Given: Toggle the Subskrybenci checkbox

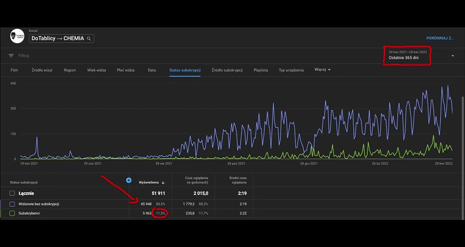Looking at the screenshot, I should click(12, 213).
